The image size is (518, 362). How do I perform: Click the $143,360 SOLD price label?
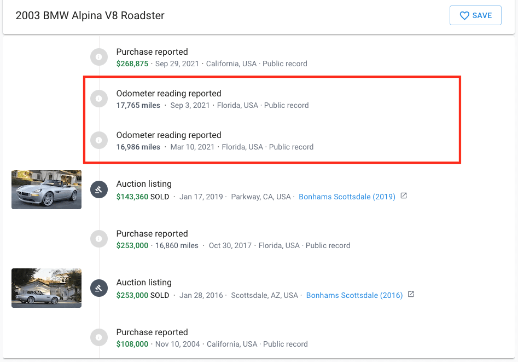point(142,196)
